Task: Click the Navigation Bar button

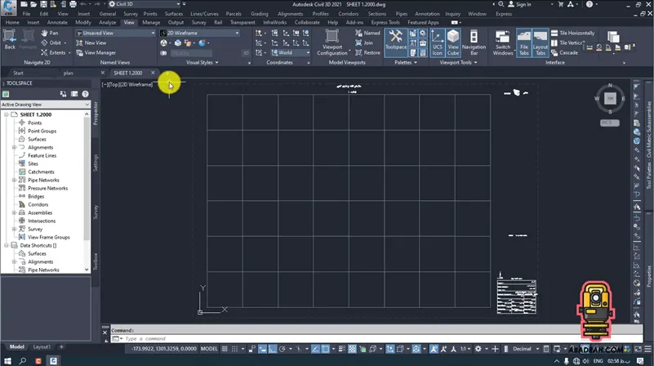Action: pos(474,42)
